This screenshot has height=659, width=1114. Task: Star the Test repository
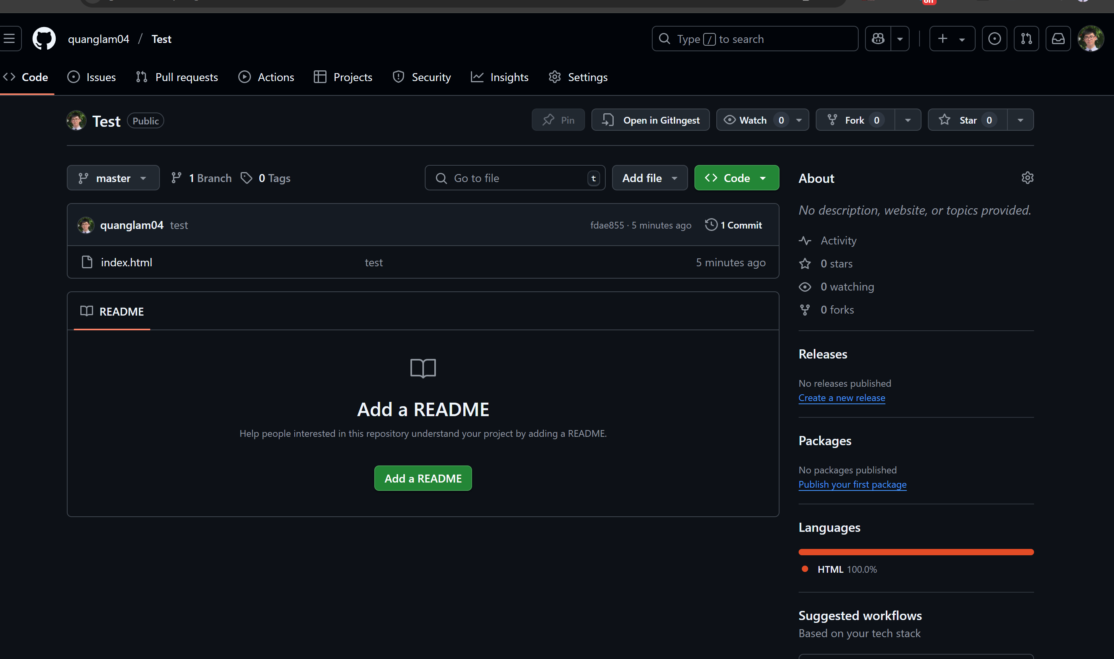coord(967,120)
